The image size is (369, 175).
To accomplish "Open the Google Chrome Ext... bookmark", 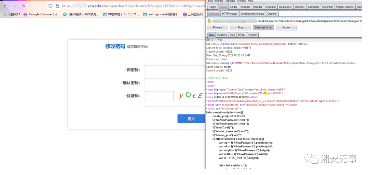I will pyautogui.click(x=41, y=14).
